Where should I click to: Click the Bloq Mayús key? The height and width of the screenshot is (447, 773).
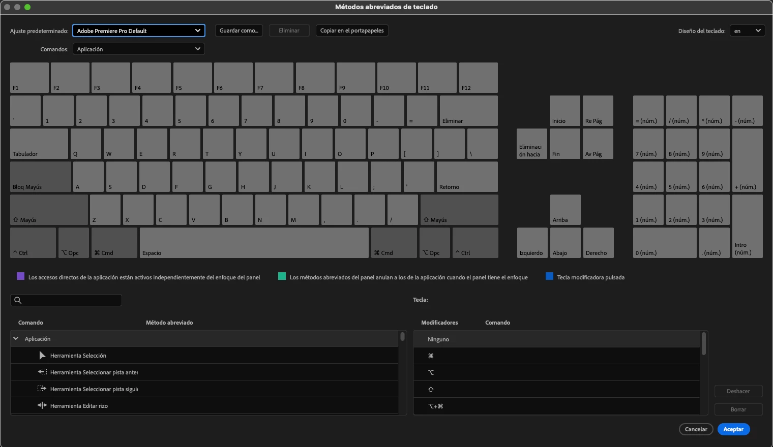[41, 177]
